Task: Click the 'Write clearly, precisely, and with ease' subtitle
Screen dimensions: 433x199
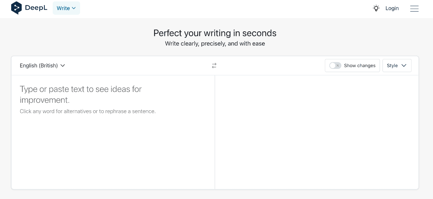Action: point(215,44)
